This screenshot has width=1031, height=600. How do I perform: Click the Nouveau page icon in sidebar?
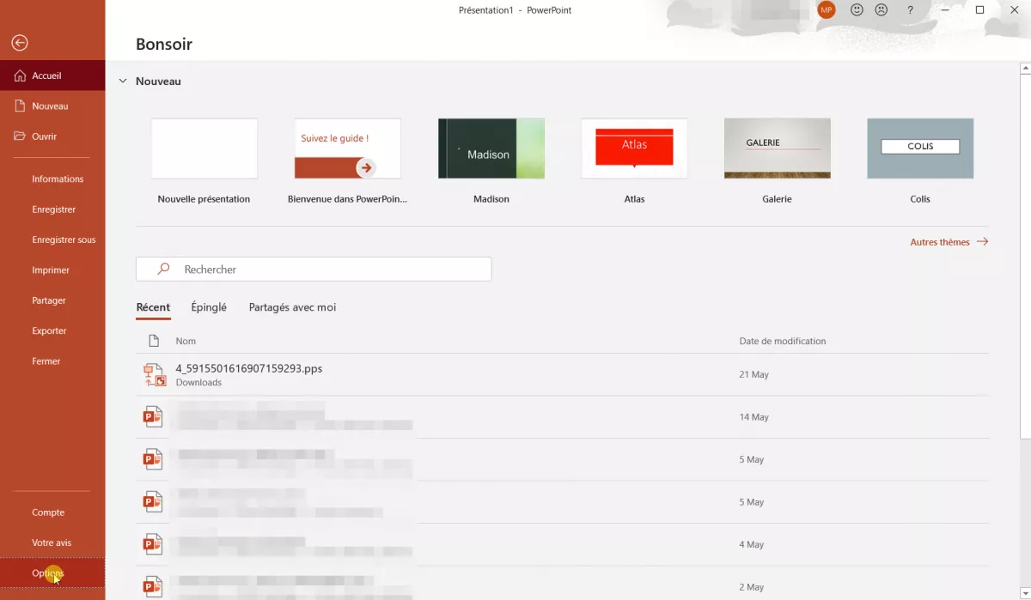tap(21, 106)
